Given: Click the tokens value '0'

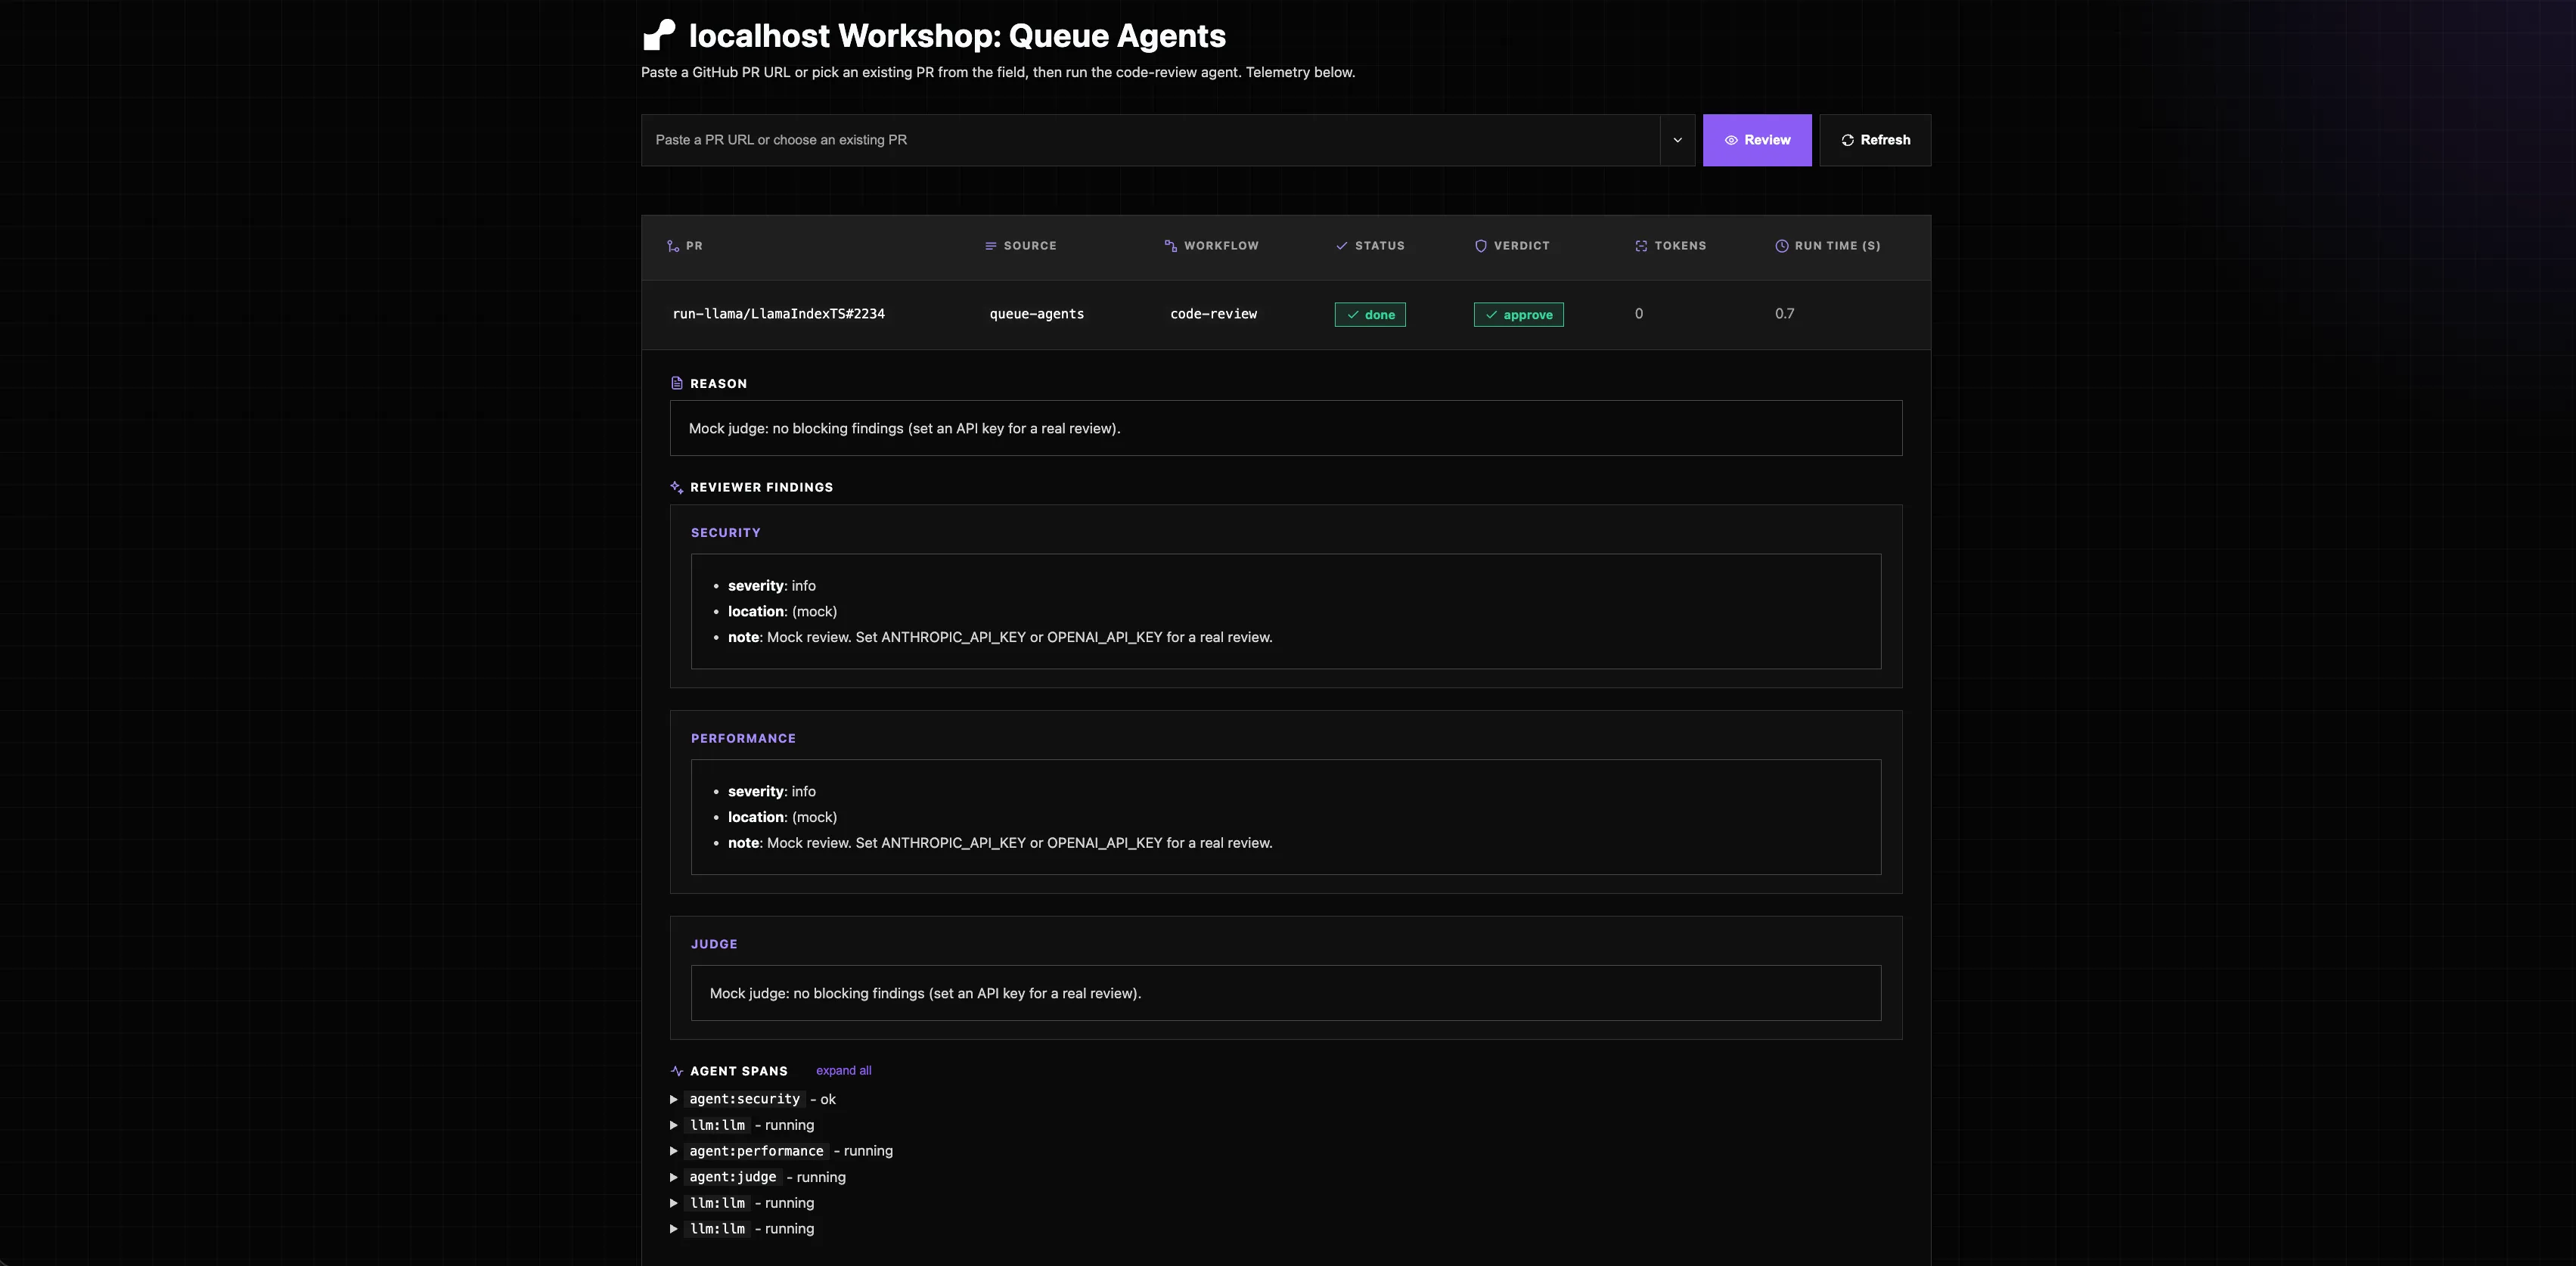Looking at the screenshot, I should click(x=1639, y=314).
